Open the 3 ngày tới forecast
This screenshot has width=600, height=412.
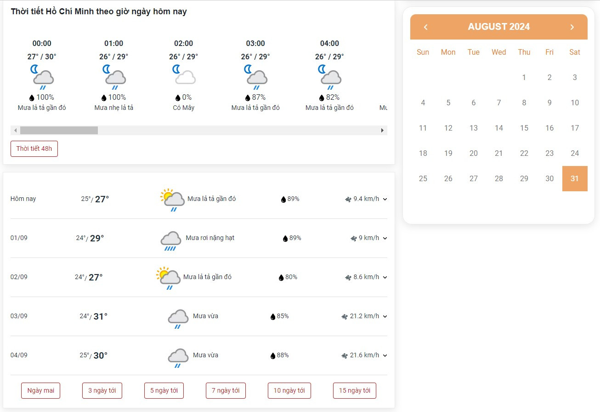(x=102, y=390)
